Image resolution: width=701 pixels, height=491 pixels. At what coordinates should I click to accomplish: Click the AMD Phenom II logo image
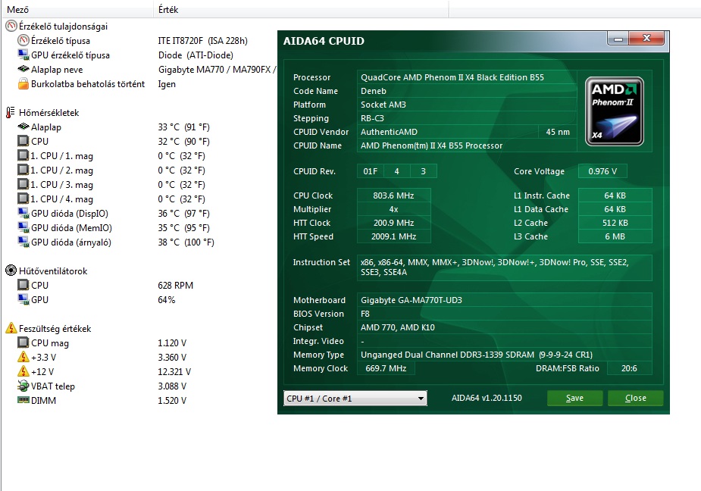coord(615,111)
